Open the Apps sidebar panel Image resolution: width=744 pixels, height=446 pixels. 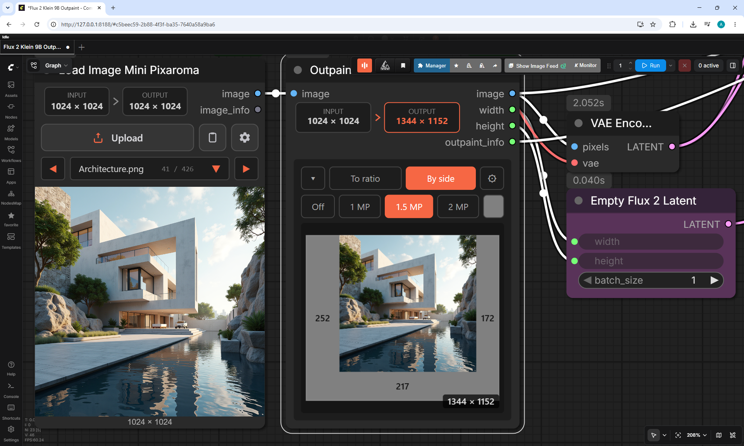[x=11, y=176]
